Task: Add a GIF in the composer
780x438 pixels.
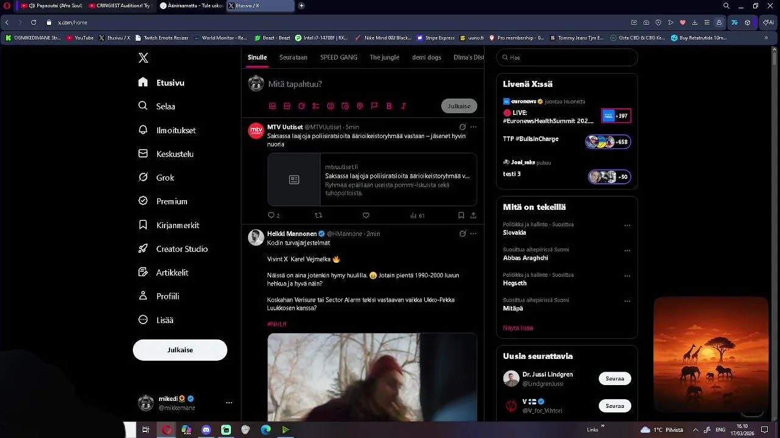Action: [x=287, y=106]
